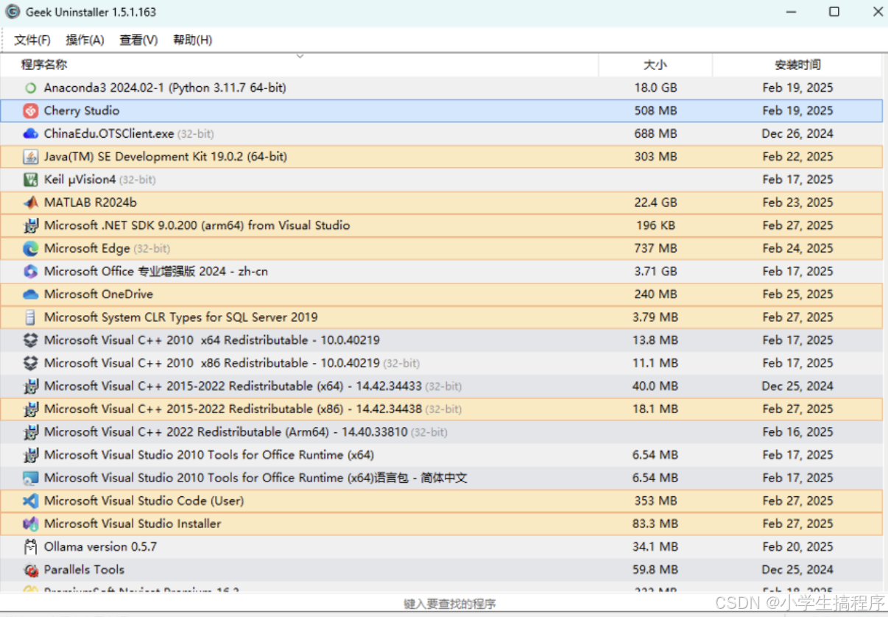Select the Microsoft OneDrive entry name
Image resolution: width=888 pixels, height=617 pixels.
[99, 295]
